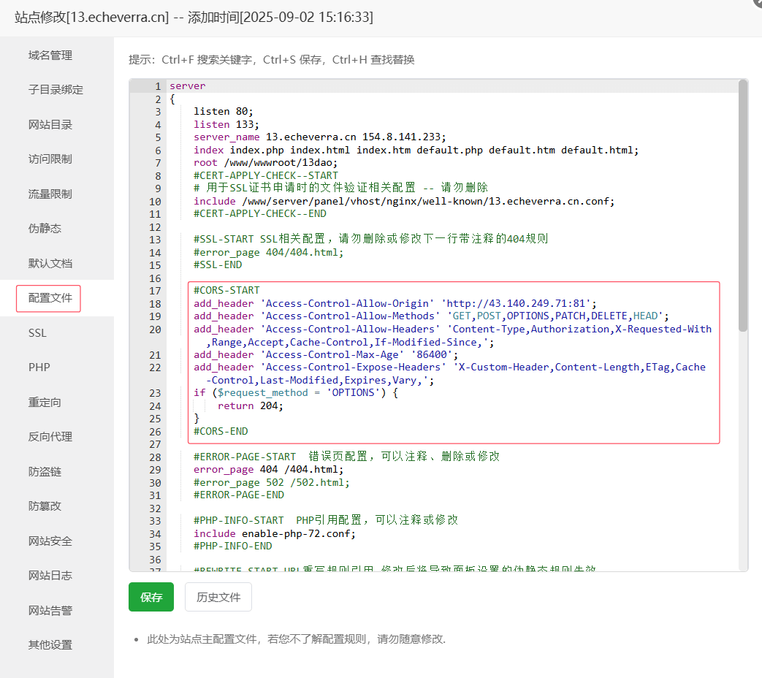Switch to the PHP tab
The height and width of the screenshot is (678, 762).
pyautogui.click(x=39, y=367)
